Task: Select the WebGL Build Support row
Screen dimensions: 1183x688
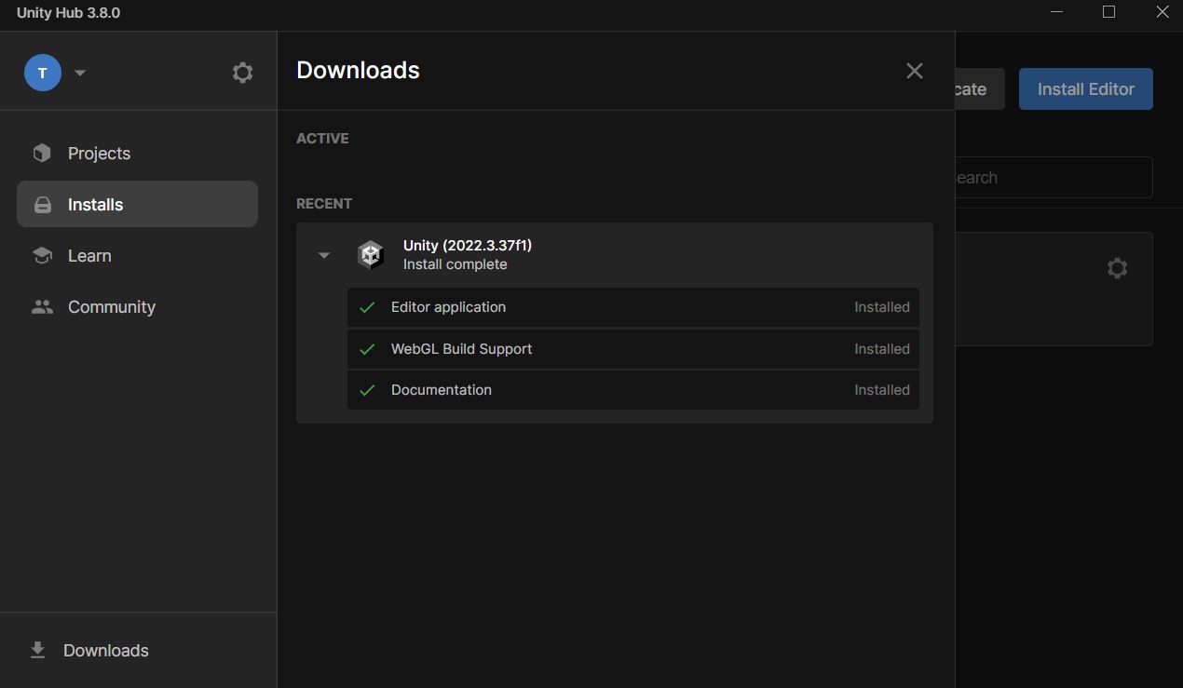Action: [633, 349]
